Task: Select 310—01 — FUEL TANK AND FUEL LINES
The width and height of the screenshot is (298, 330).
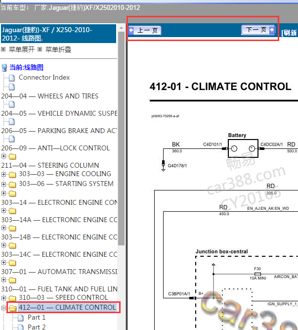Action: tap(59, 289)
